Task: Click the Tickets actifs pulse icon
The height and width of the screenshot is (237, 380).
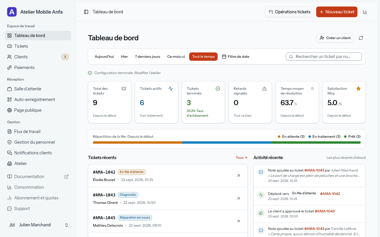Action: (x=171, y=89)
